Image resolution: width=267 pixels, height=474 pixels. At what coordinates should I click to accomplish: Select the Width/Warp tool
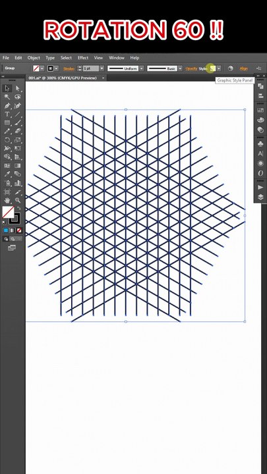pos(7,148)
